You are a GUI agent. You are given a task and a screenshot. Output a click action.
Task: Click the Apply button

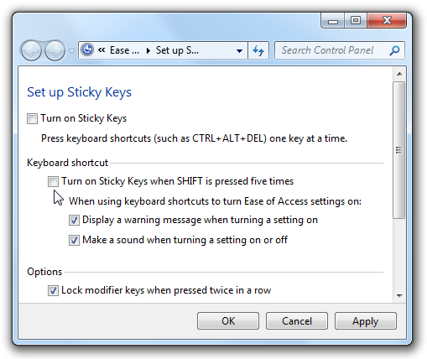click(366, 321)
